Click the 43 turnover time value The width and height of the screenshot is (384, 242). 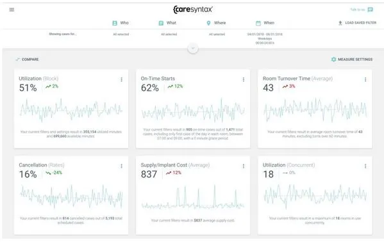[x=268, y=88]
